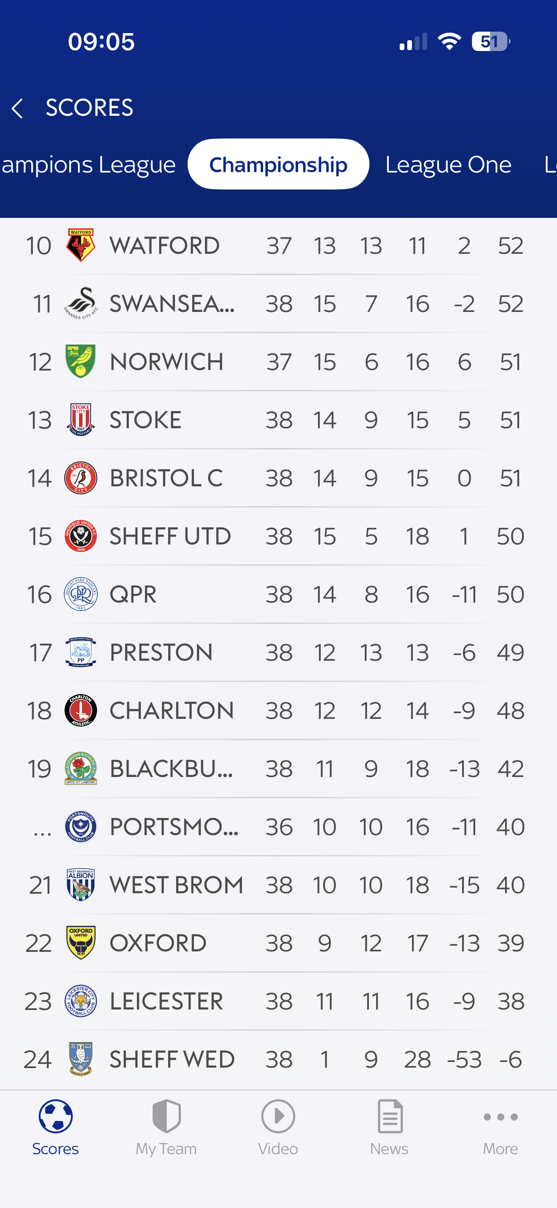Tap the Watford club crest
557x1208 pixels.
pyautogui.click(x=81, y=245)
